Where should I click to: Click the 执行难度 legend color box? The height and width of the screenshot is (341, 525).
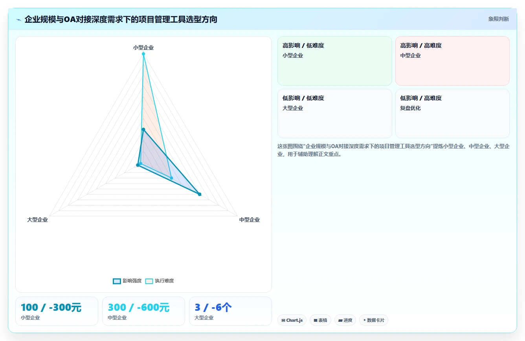point(149,281)
